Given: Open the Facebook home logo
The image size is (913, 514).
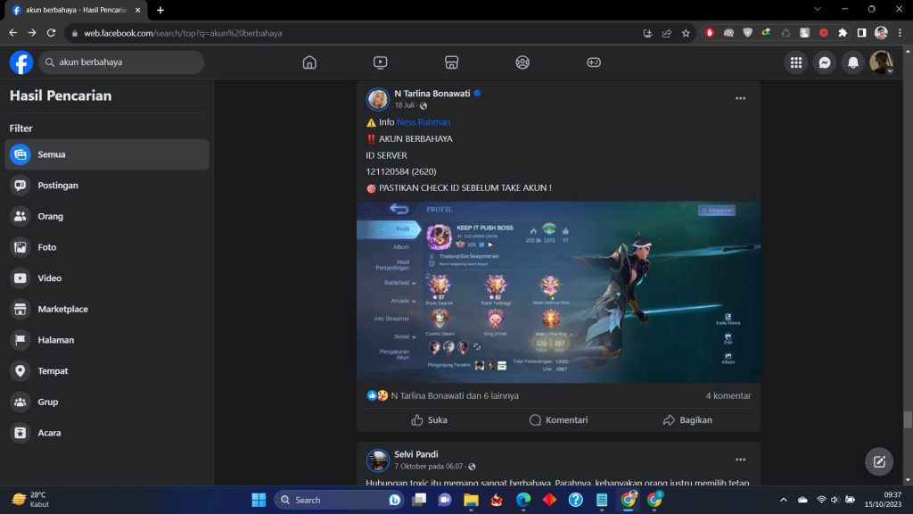Looking at the screenshot, I should [21, 62].
